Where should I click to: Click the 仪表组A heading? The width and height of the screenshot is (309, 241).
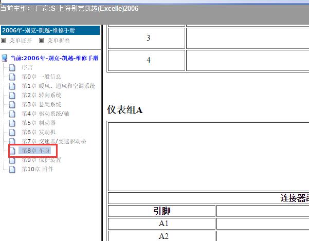tap(125, 109)
